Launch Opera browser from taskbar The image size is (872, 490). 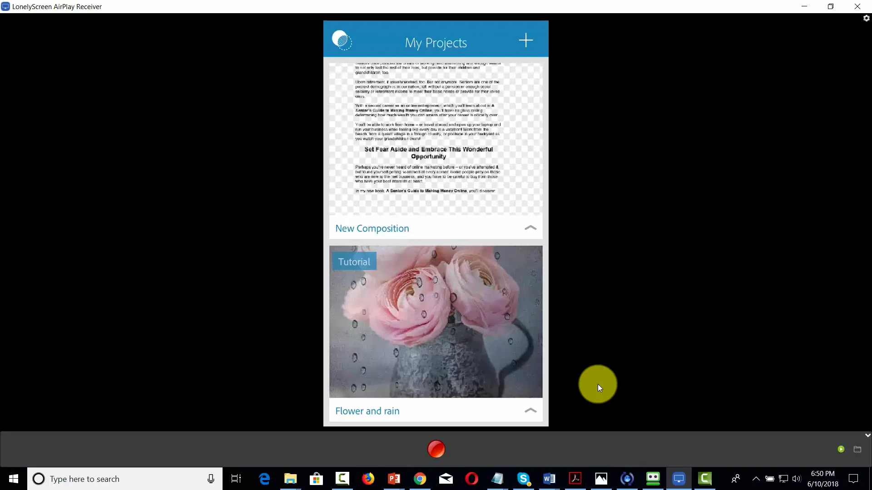(x=471, y=479)
